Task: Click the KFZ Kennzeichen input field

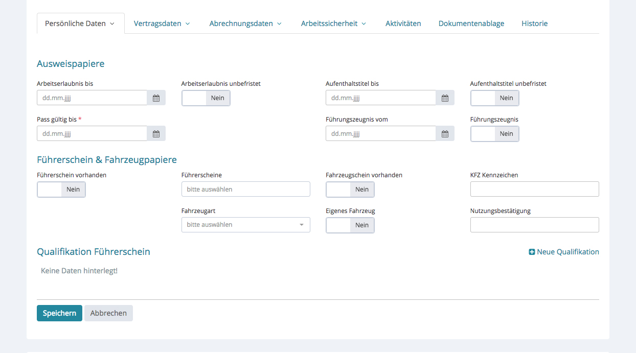Action: (x=534, y=189)
